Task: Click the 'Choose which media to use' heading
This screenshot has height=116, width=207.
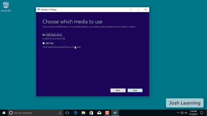Action: point(72,22)
